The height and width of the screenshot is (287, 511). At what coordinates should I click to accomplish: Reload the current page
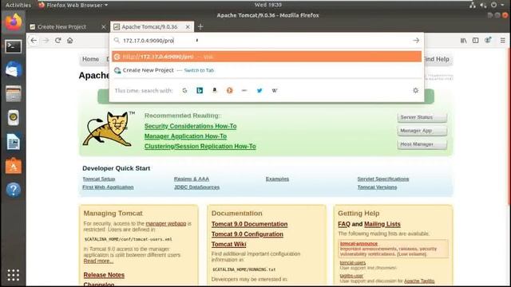tap(58, 41)
